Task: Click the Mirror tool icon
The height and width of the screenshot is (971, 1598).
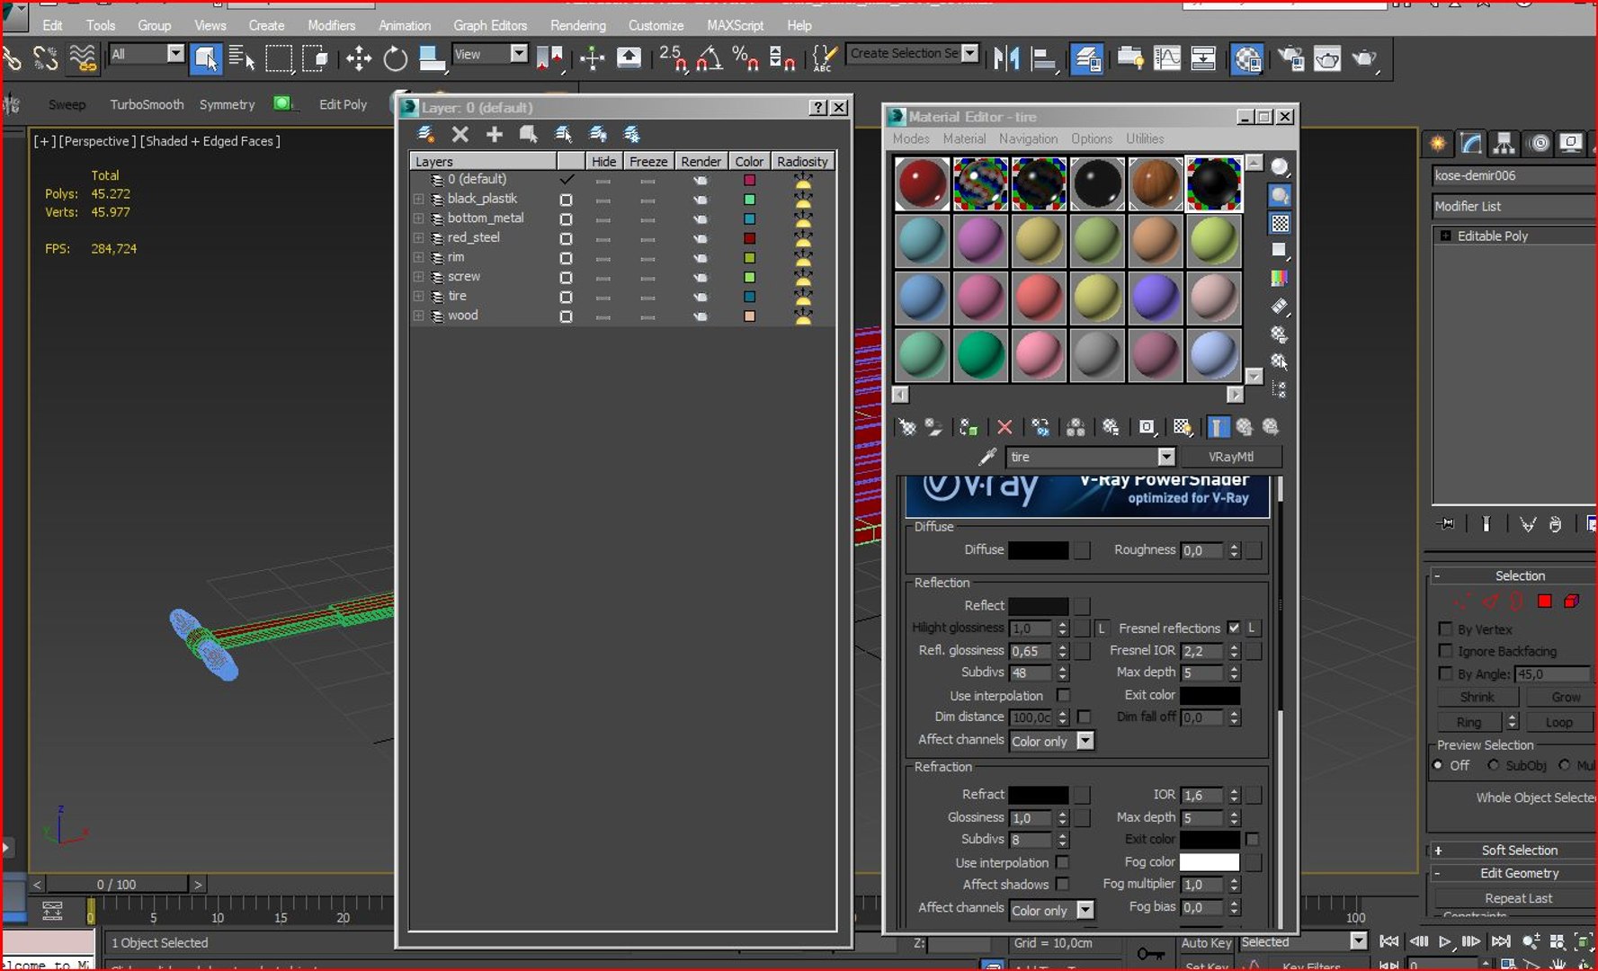Action: (1007, 59)
